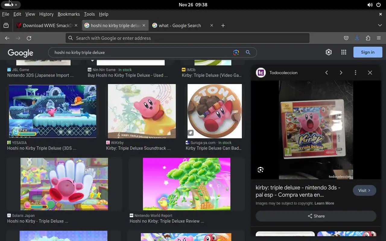Screen dimensions: 386x241
Task: Click the address bar field
Action: coord(188,38)
